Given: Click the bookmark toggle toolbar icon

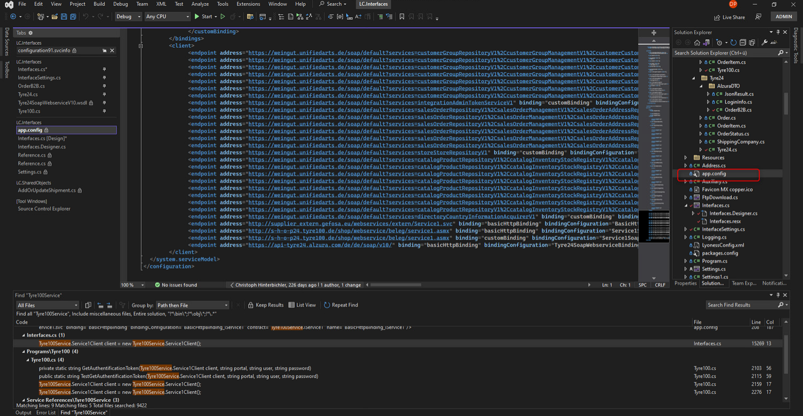Looking at the screenshot, I should click(401, 17).
